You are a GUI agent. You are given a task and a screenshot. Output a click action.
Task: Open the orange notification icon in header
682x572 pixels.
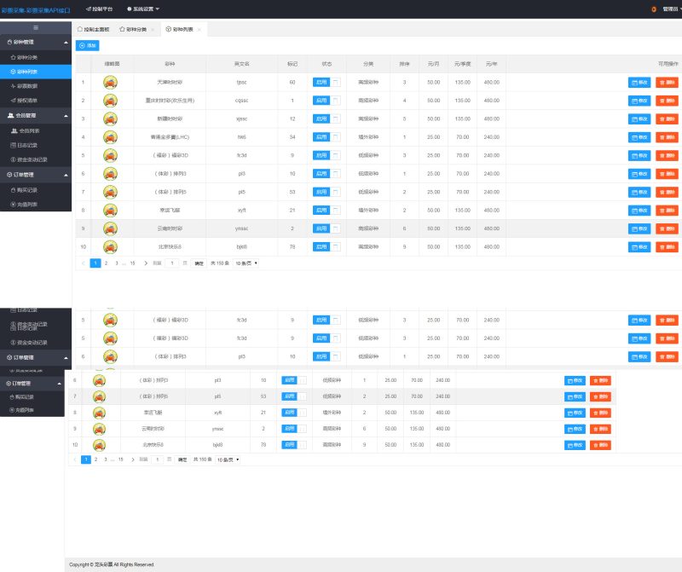coord(654,9)
